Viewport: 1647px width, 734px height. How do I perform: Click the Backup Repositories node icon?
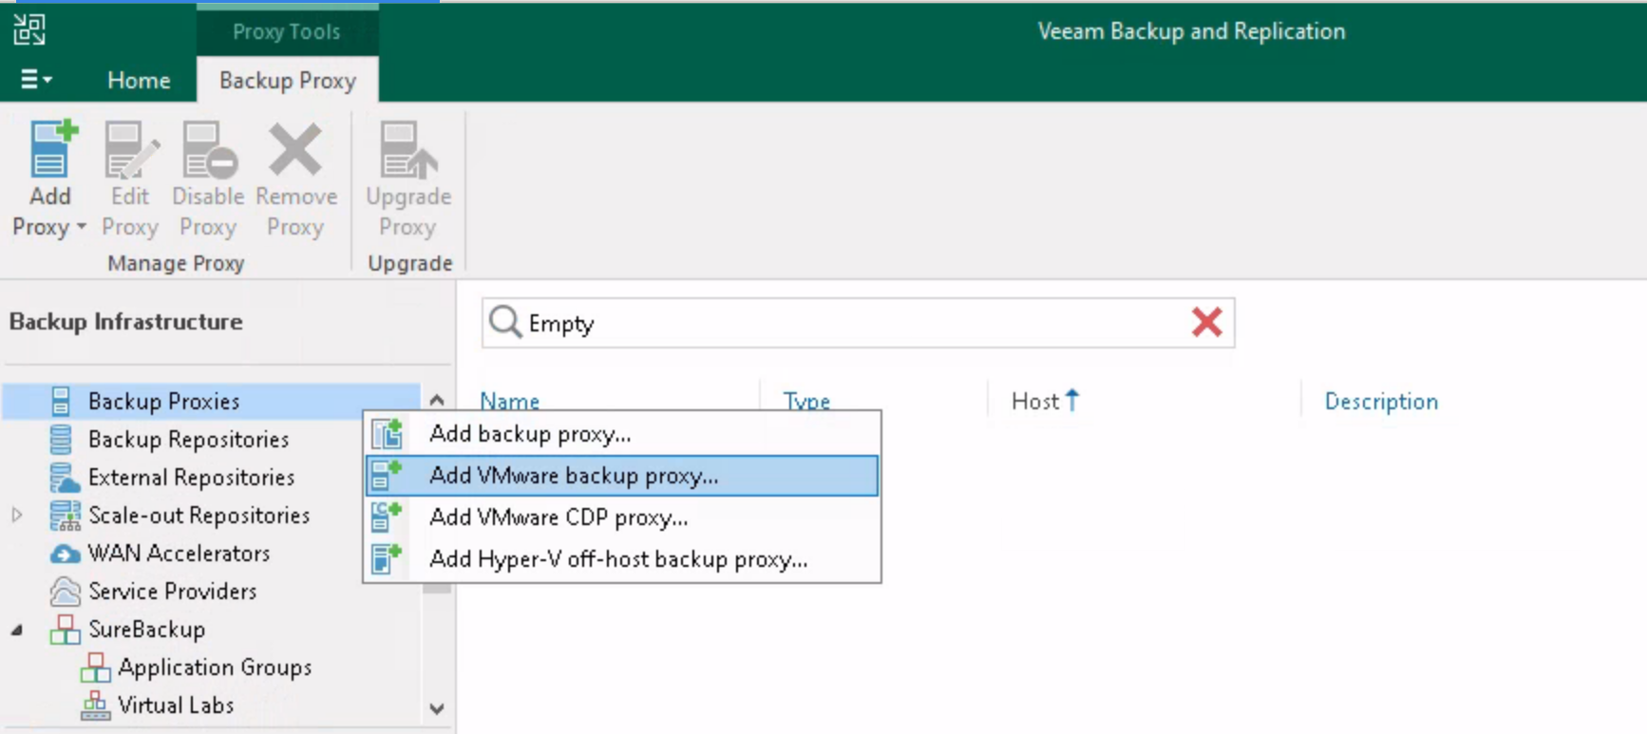click(x=62, y=440)
